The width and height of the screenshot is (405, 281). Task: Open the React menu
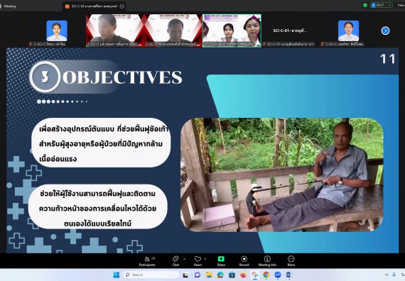[x=198, y=261]
